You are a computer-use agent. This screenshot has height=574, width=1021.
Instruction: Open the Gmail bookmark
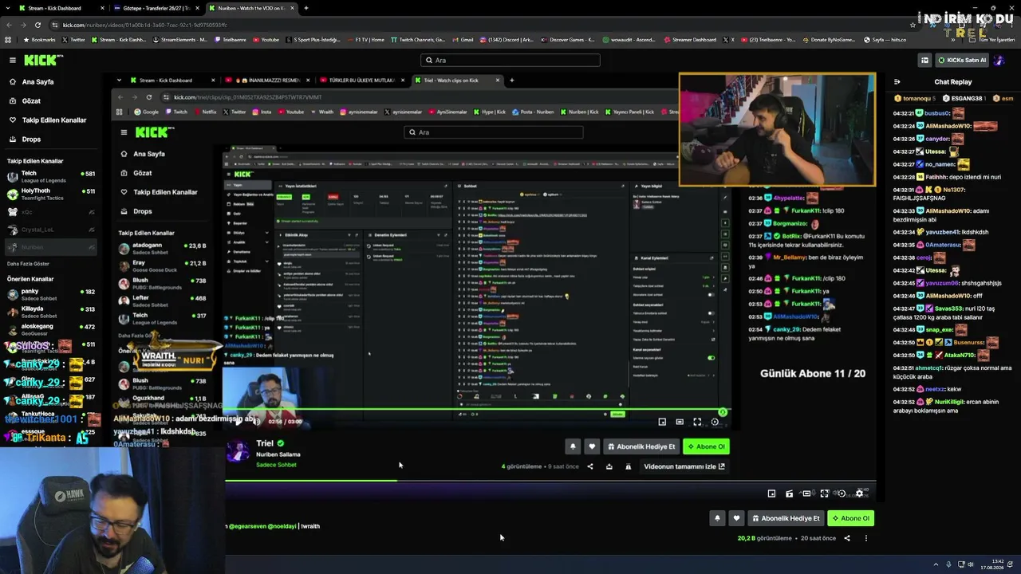tap(463, 40)
